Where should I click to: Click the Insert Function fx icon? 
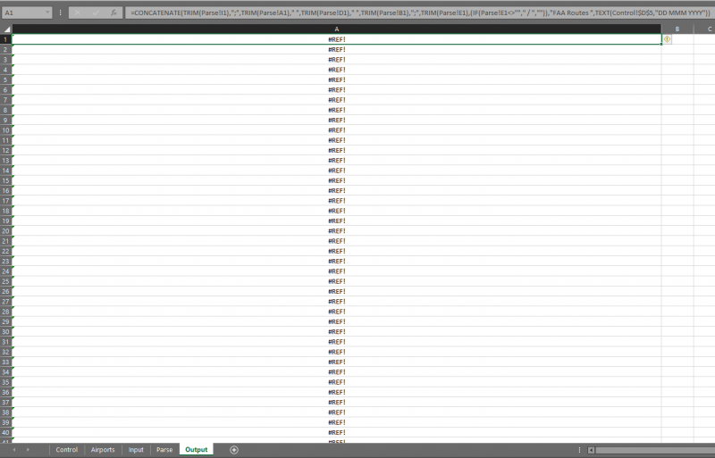click(x=114, y=12)
